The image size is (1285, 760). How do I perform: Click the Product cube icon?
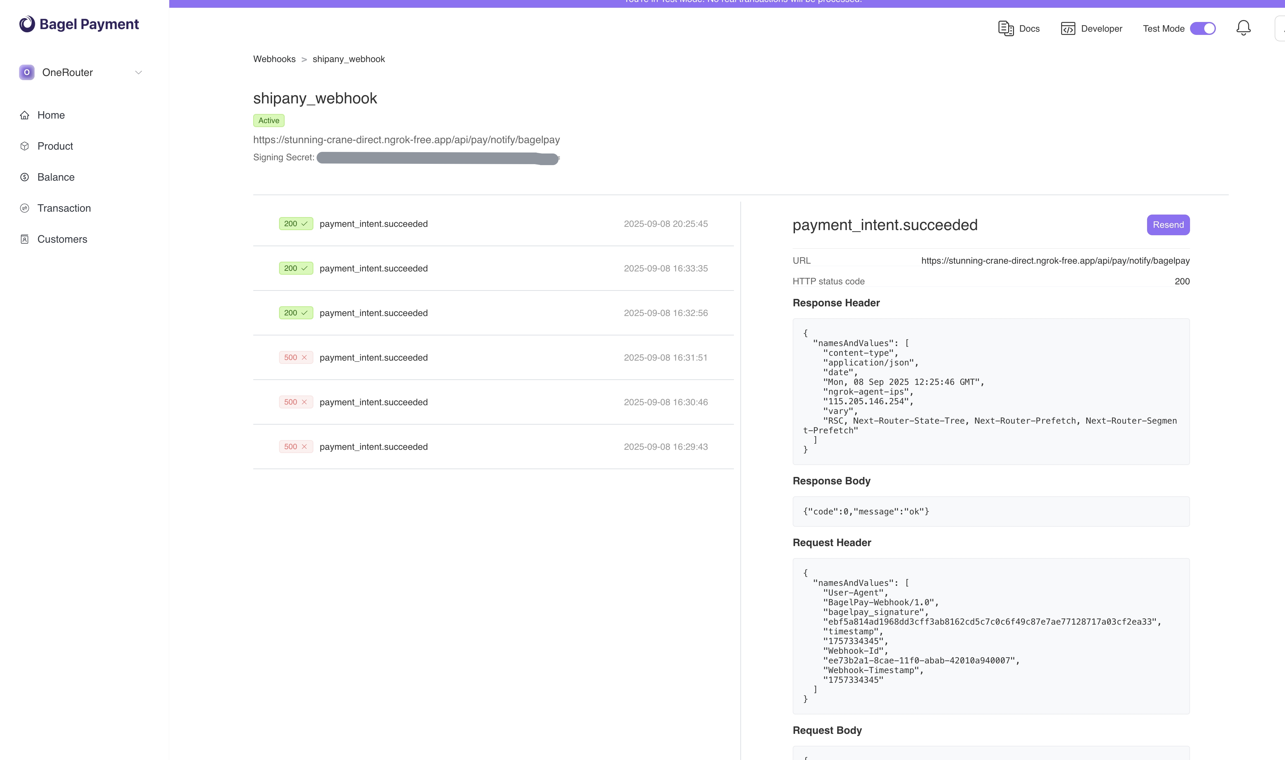point(25,146)
